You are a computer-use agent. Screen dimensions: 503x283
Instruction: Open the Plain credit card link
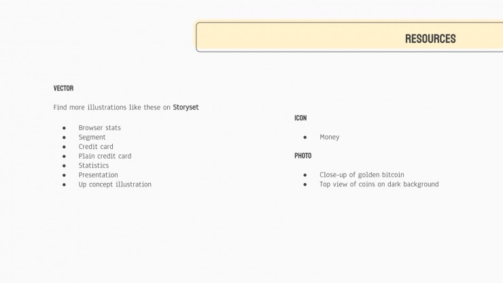pos(105,156)
